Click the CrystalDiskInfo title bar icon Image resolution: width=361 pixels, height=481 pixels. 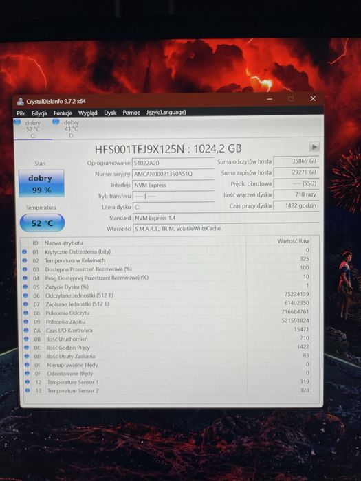coord(20,102)
